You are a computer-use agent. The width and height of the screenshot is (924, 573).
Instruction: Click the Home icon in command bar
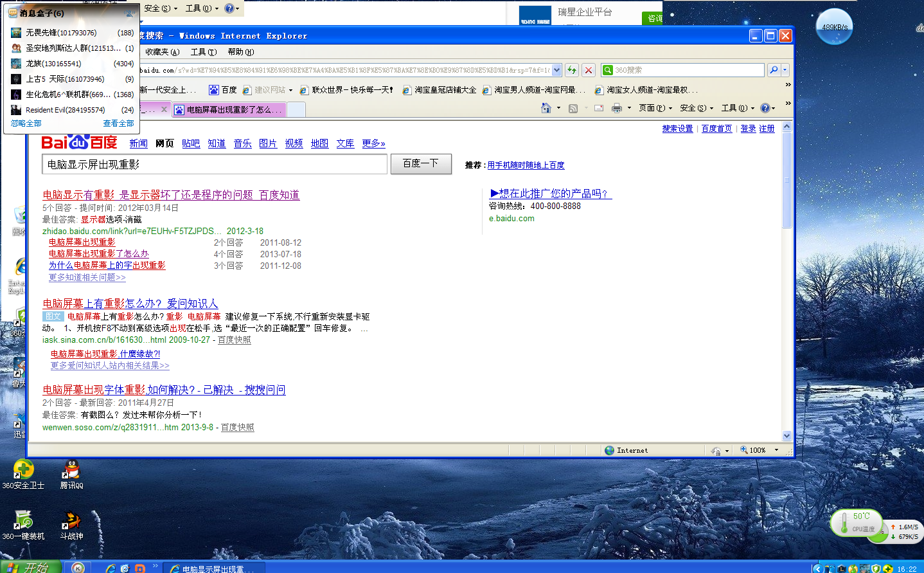point(546,108)
